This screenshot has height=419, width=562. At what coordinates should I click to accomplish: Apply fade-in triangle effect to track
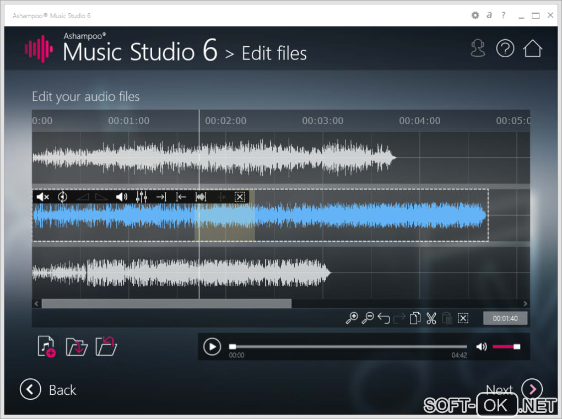[83, 197]
